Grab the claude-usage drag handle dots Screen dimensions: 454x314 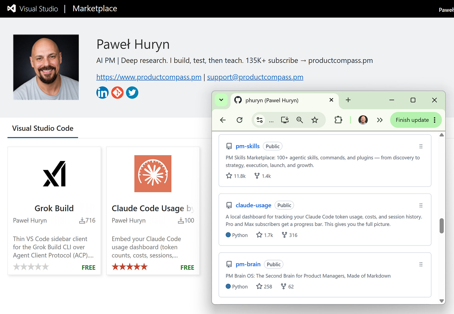pyautogui.click(x=421, y=206)
